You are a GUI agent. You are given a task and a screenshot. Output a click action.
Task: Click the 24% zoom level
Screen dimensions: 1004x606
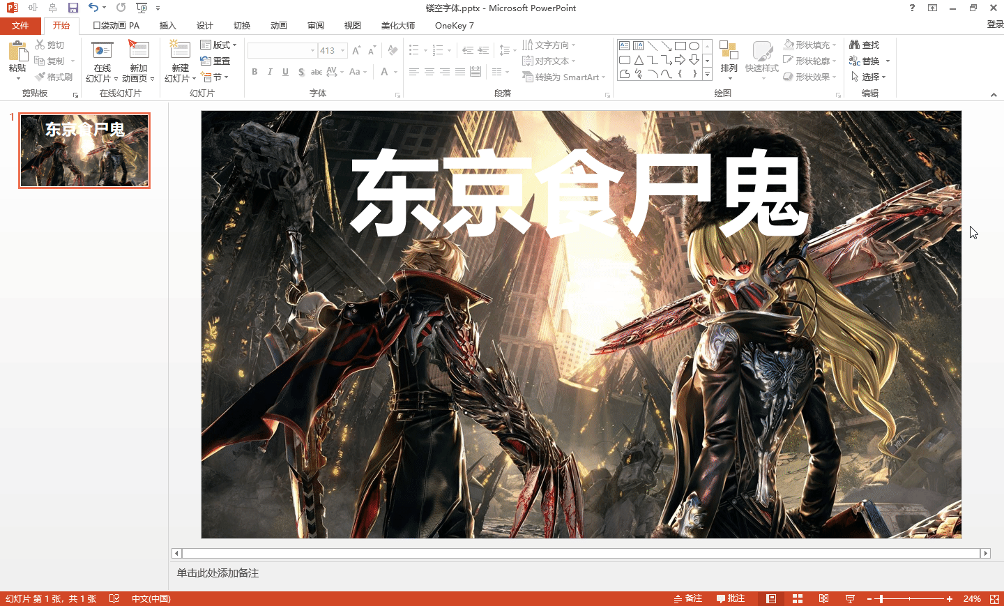point(972,599)
